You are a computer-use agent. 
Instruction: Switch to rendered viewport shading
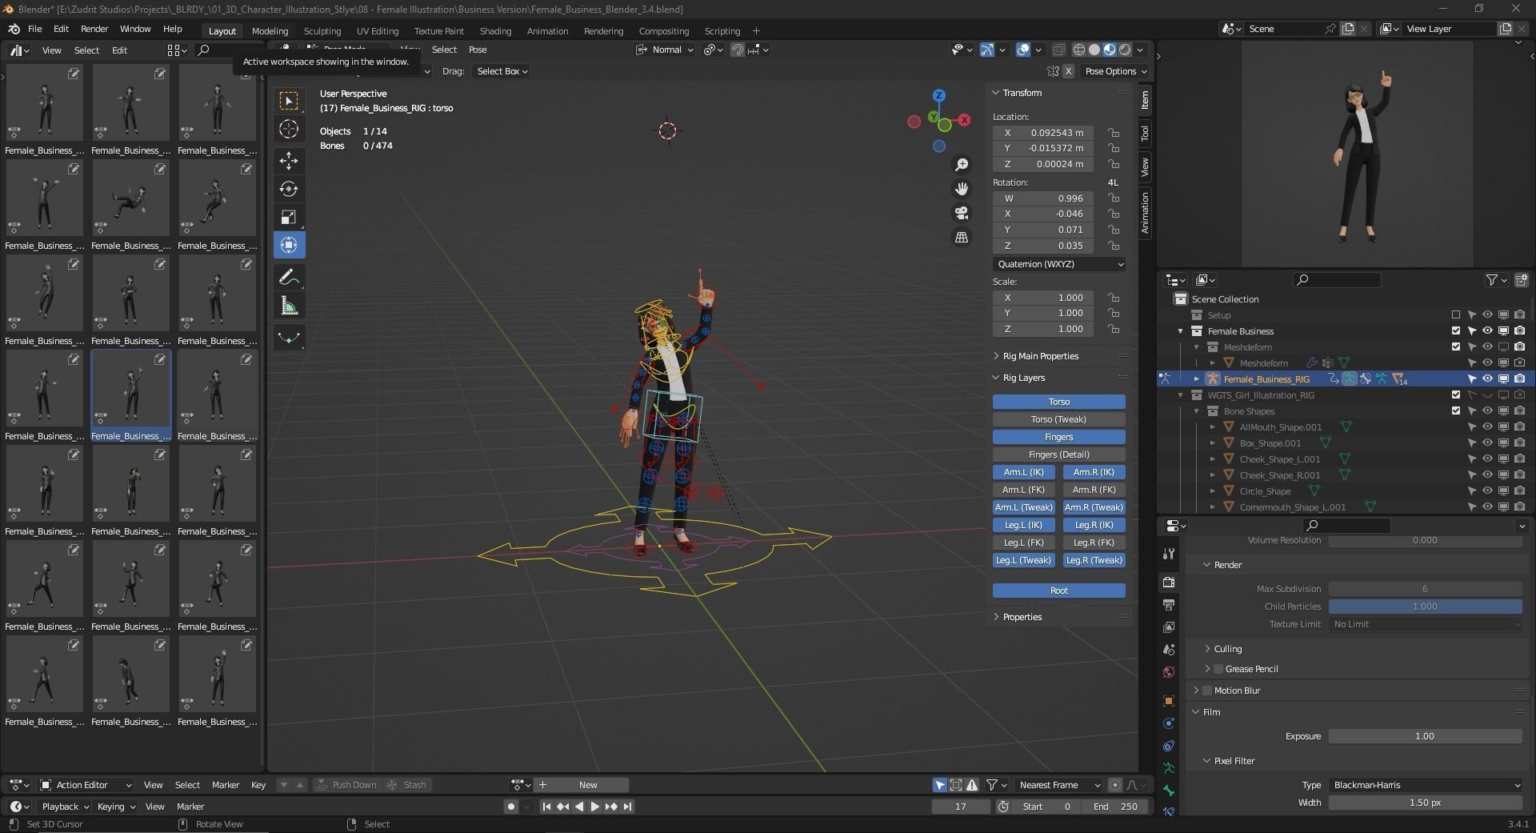click(1125, 50)
